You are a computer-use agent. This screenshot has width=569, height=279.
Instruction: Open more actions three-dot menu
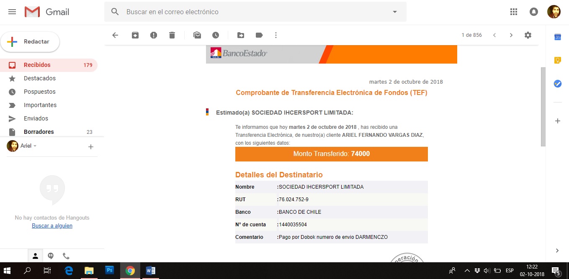click(x=276, y=35)
